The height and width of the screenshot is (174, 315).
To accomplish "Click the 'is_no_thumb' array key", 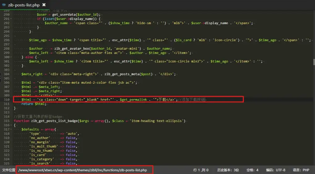I will (x=42, y=150).
